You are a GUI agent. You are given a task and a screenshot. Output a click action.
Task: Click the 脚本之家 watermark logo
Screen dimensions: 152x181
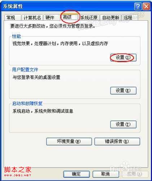pyautogui.click(x=18, y=172)
